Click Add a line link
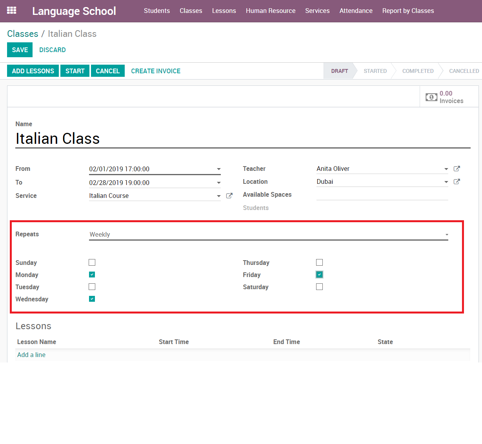The width and height of the screenshot is (482, 444). coord(31,355)
